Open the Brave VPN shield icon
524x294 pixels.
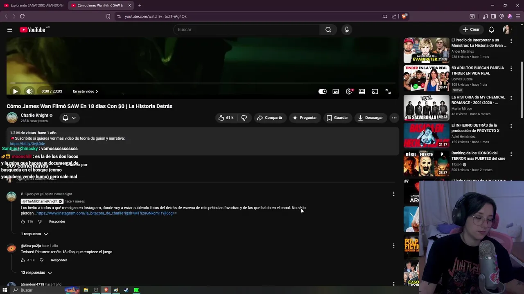501,16
